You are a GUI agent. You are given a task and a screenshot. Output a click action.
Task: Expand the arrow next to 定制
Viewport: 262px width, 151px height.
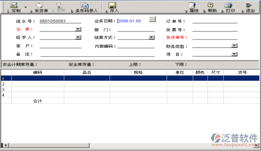point(26,7)
